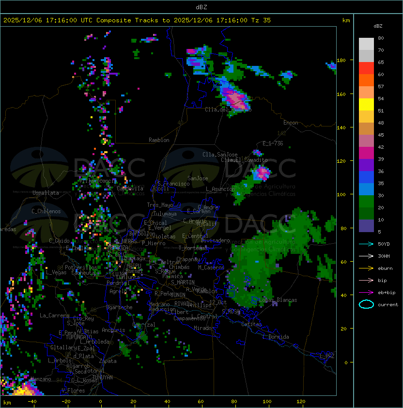Click the Catitas place label
This screenshot has height=408, width=403.
point(251,324)
